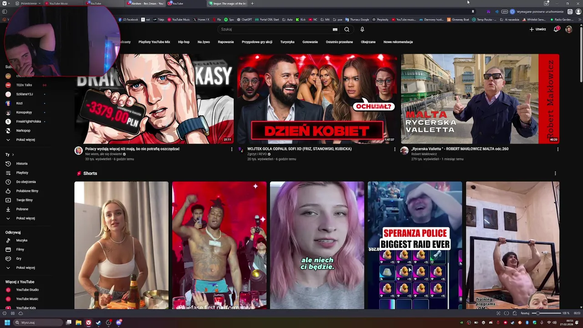Open the SPERANZA POLICE Short thumbnail
583x328 pixels.
pos(415,245)
